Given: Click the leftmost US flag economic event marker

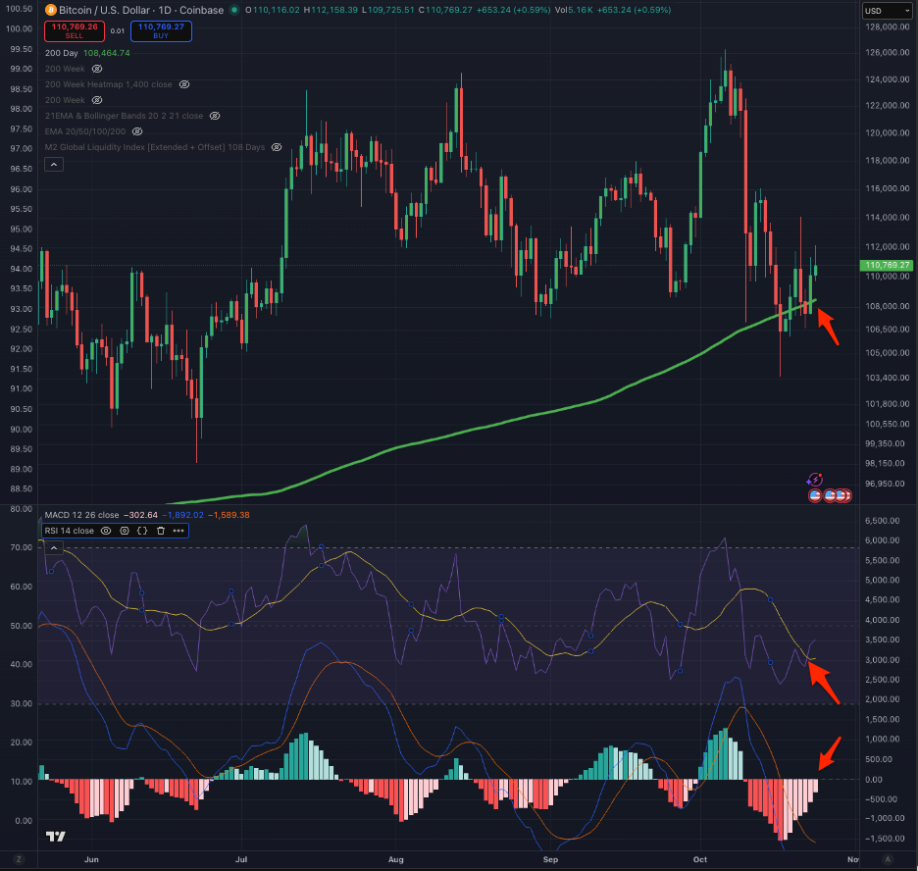Looking at the screenshot, I should pos(814,495).
